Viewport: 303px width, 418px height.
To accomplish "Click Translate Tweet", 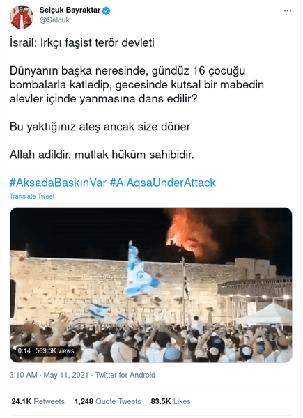I will [x=32, y=196].
